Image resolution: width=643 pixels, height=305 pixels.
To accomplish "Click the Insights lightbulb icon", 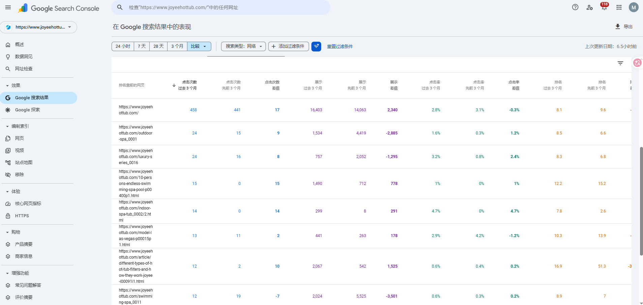I will point(8,57).
